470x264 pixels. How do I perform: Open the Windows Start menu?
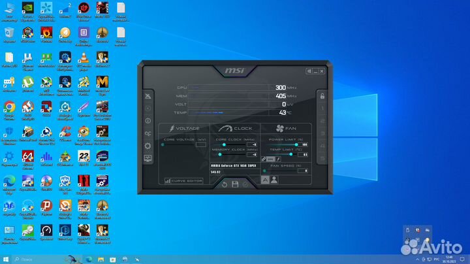click(x=6, y=259)
